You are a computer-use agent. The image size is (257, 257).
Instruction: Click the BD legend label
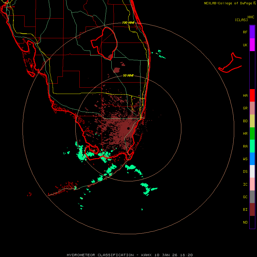245,121
